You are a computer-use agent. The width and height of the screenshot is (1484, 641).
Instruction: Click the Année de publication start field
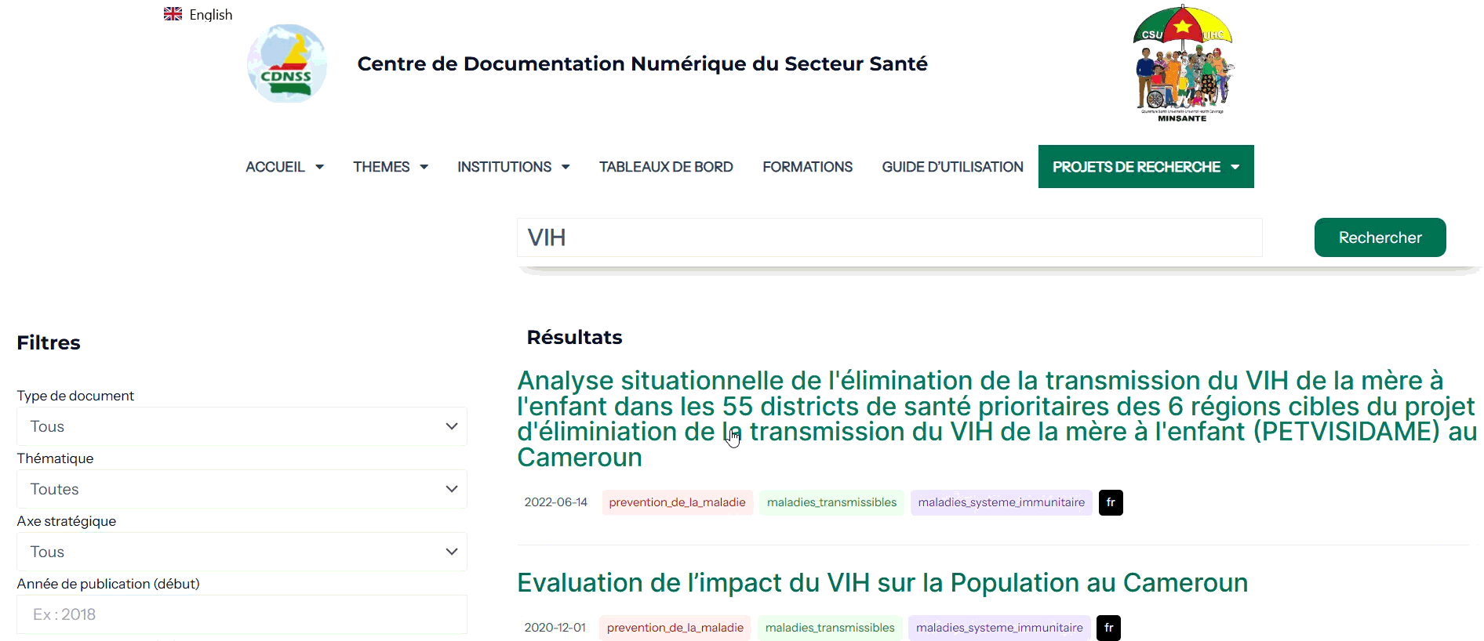pos(242,614)
